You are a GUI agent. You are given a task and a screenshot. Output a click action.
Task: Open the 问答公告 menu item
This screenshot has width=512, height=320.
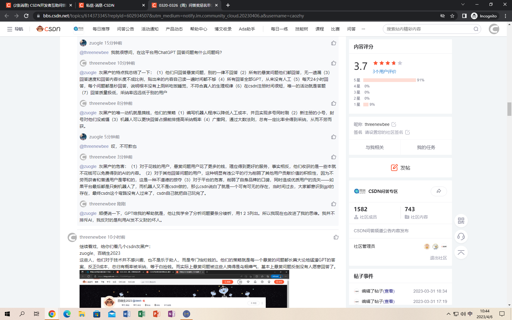pos(125,29)
